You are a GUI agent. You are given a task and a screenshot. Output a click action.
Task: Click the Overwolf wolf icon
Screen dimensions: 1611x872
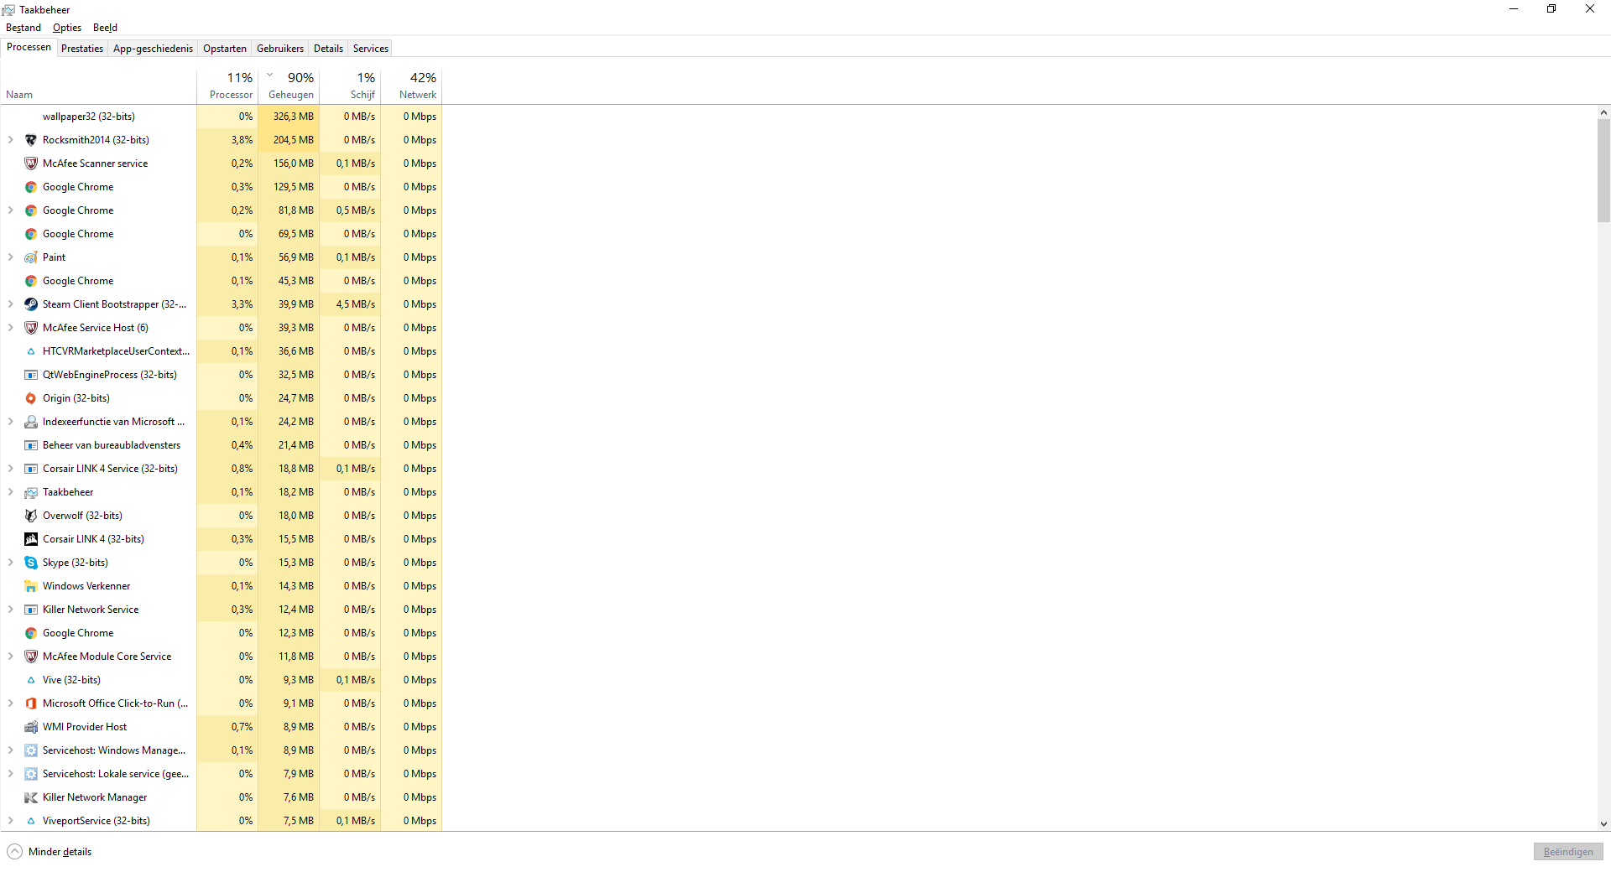coord(31,516)
